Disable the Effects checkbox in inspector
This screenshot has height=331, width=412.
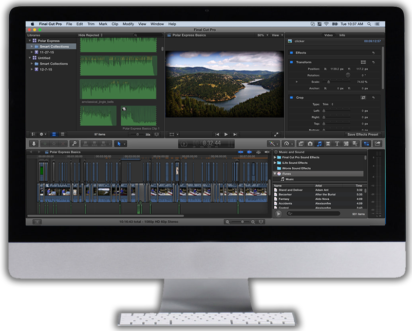click(x=291, y=52)
